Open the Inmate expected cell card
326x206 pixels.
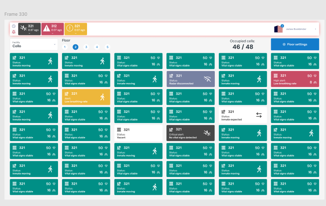pos(243,115)
